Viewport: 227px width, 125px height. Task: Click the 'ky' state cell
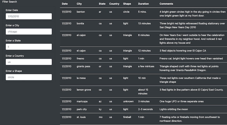click(x=100, y=109)
